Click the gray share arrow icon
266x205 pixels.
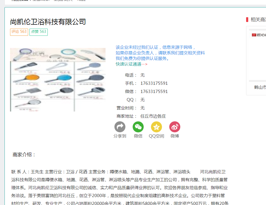tap(120, 127)
